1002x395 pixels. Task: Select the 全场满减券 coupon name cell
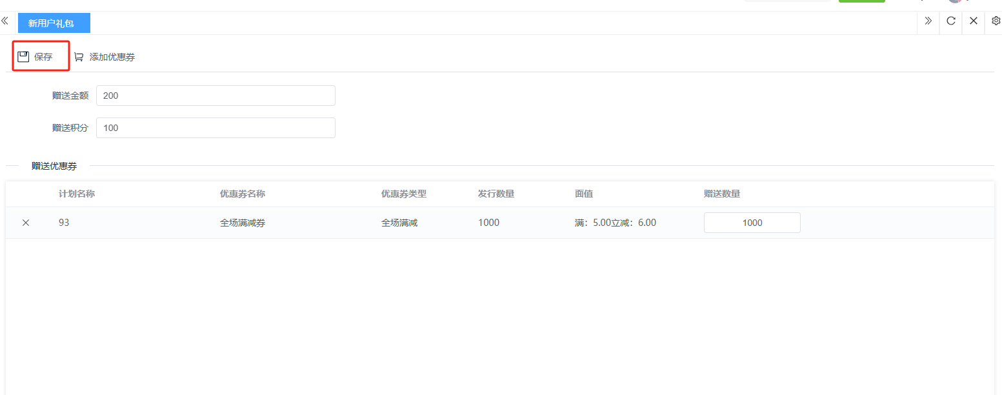[243, 223]
